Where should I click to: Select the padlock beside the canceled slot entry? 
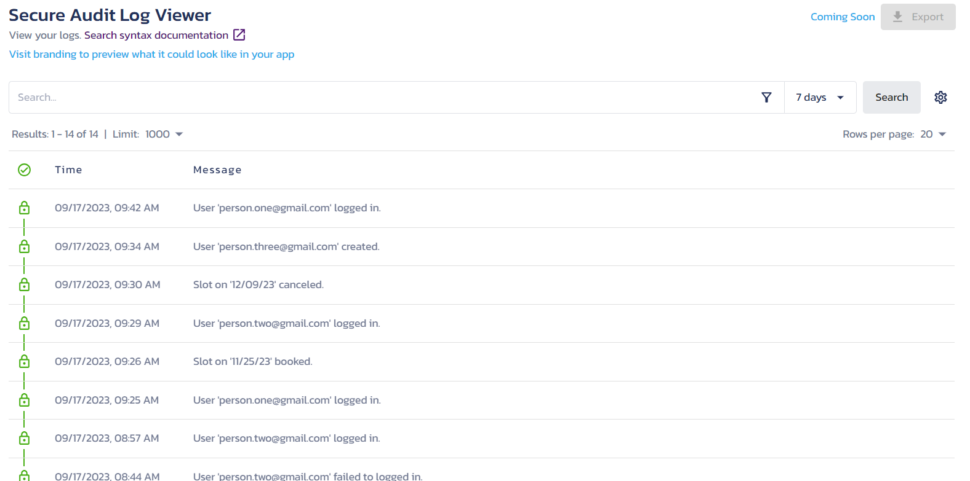(x=24, y=284)
